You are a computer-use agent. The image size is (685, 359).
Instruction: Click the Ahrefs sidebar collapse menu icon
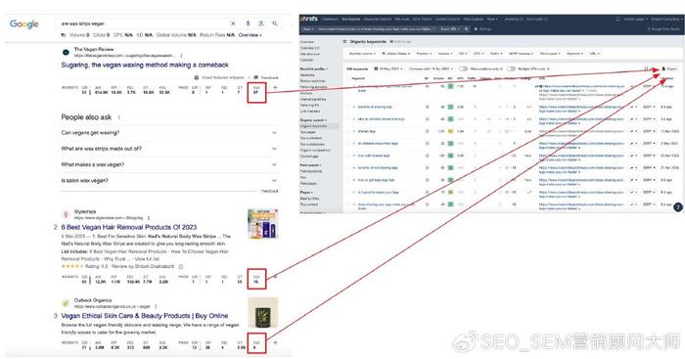coord(344,41)
